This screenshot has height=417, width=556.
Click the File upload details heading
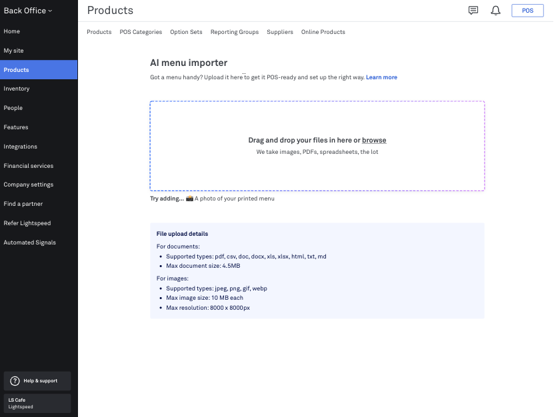click(x=182, y=234)
